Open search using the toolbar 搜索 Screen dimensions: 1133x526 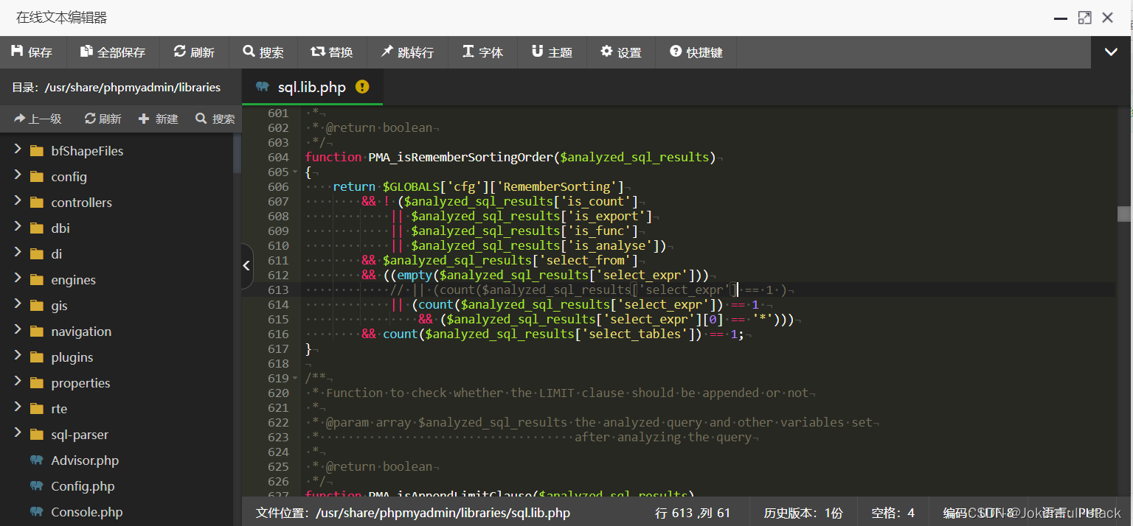click(263, 52)
